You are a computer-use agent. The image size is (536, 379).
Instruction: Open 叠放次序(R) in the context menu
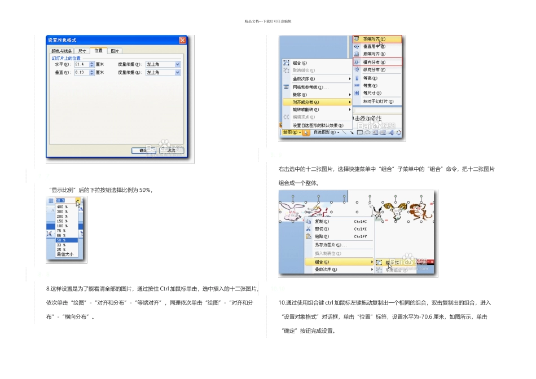point(340,270)
